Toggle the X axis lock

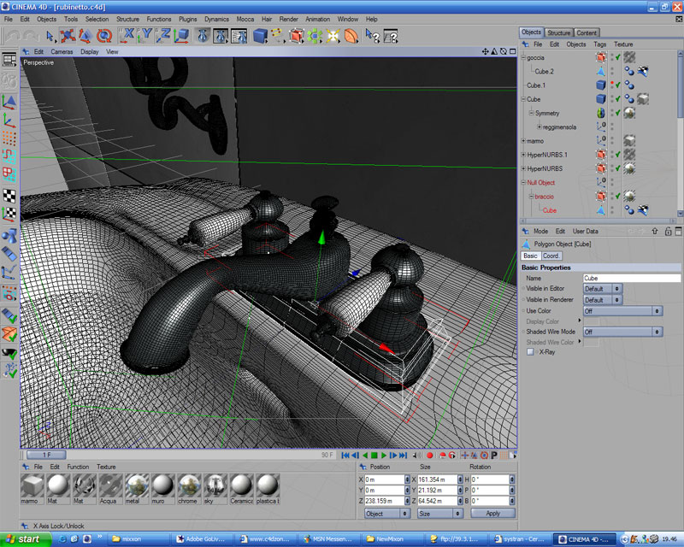(x=127, y=36)
